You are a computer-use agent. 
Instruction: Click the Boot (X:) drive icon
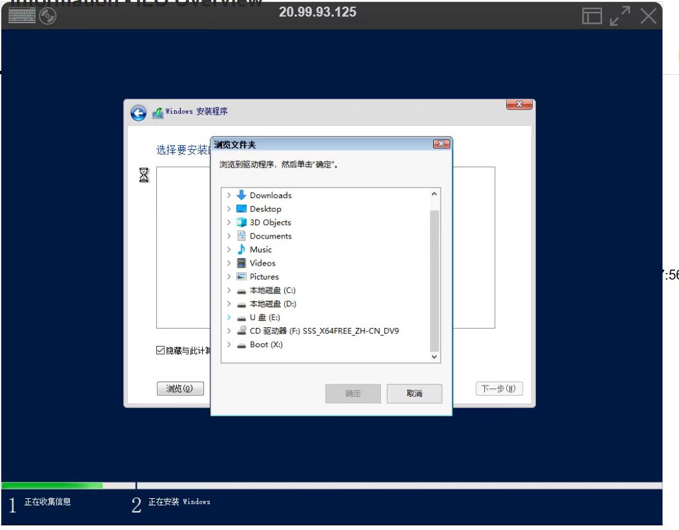tap(241, 346)
